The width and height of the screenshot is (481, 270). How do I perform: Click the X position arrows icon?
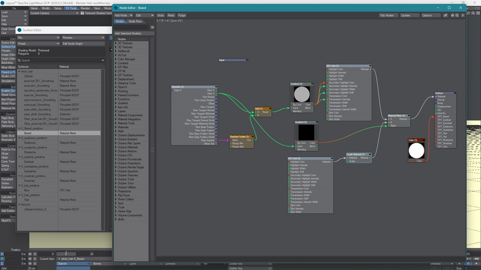30,254
